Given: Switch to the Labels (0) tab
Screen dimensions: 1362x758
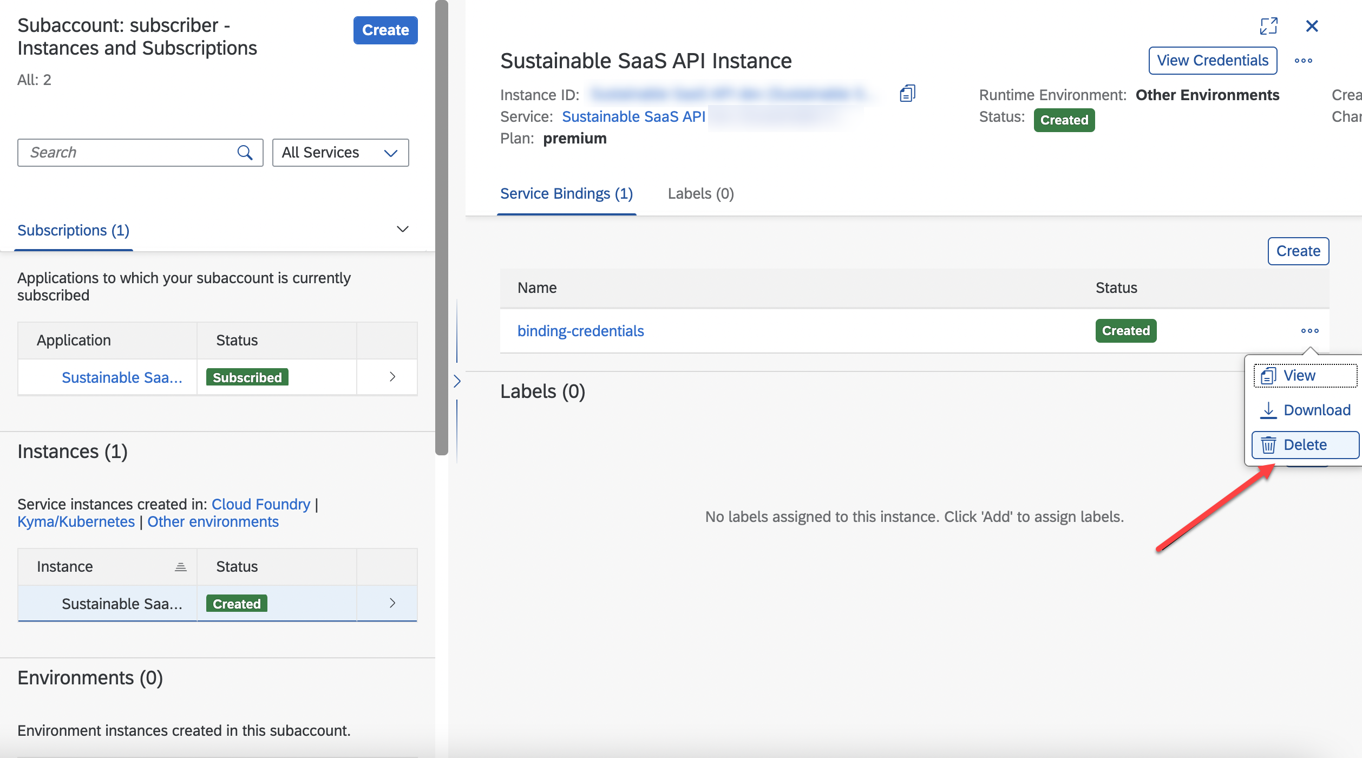Looking at the screenshot, I should pos(700,194).
